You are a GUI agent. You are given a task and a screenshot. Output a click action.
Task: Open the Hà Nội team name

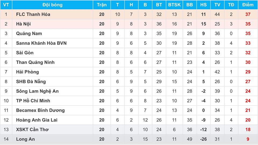point(23,24)
